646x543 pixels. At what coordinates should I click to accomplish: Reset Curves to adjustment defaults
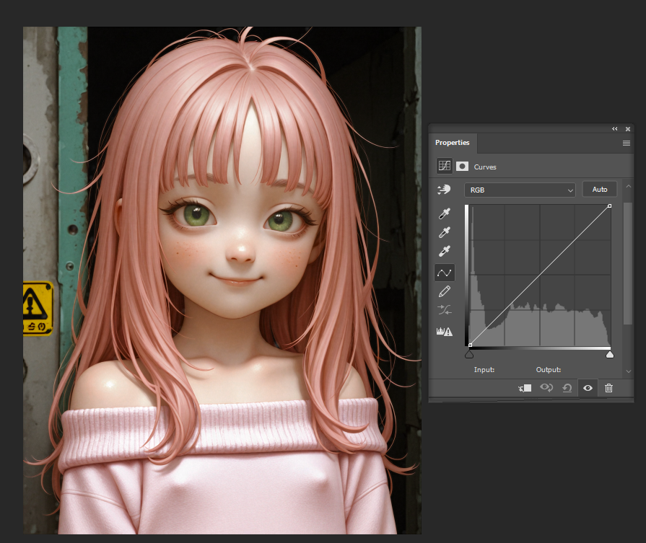567,388
